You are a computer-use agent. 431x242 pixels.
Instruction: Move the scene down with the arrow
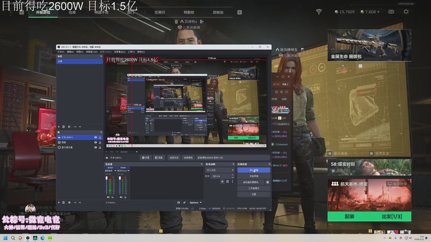[x=80, y=127]
